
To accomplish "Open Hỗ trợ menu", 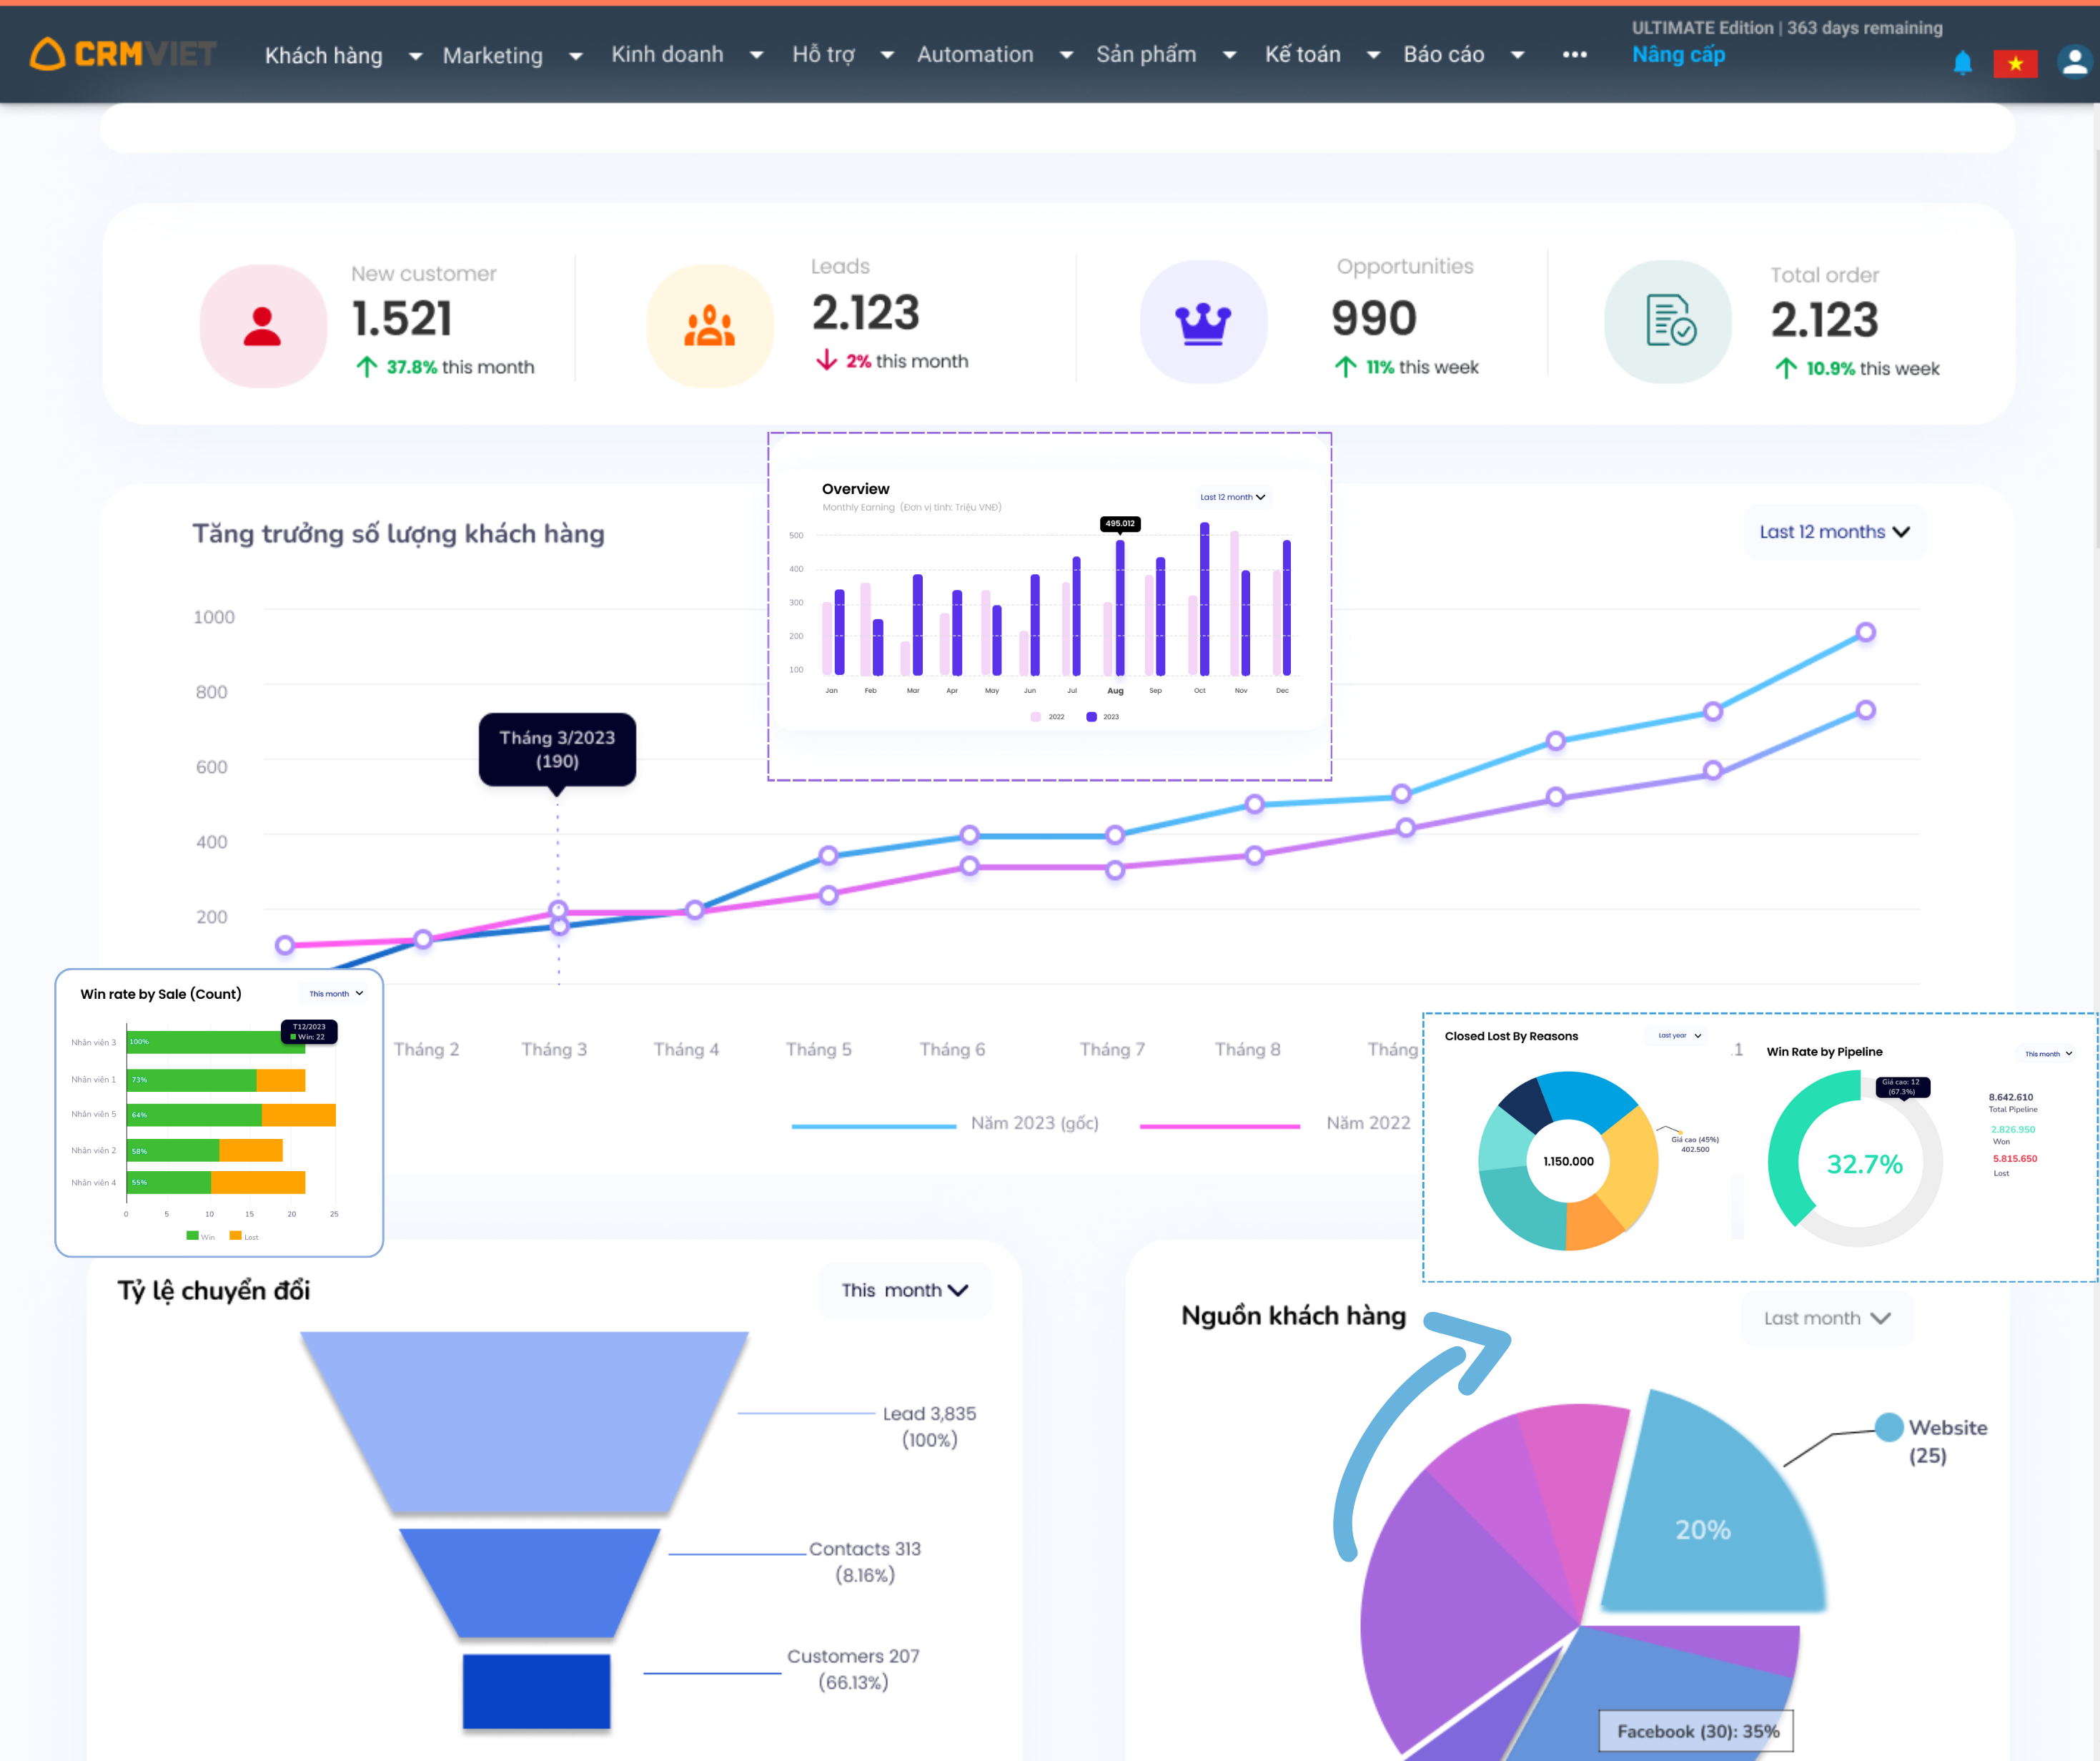I will tap(824, 54).
